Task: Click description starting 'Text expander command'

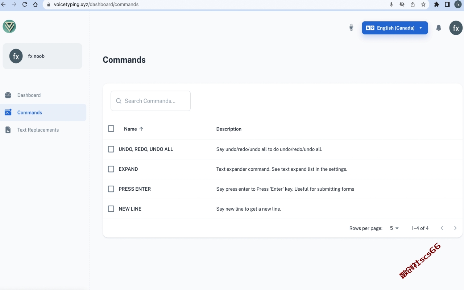Action: pos(282,169)
